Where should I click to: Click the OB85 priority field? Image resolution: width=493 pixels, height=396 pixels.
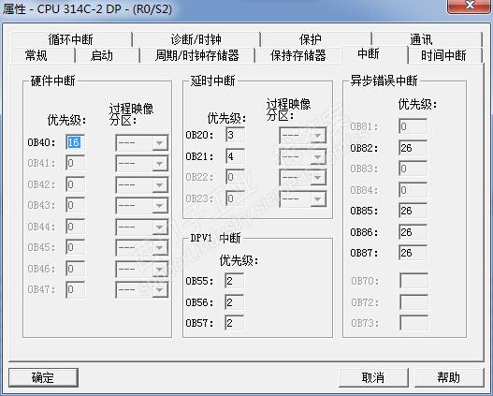(x=413, y=211)
